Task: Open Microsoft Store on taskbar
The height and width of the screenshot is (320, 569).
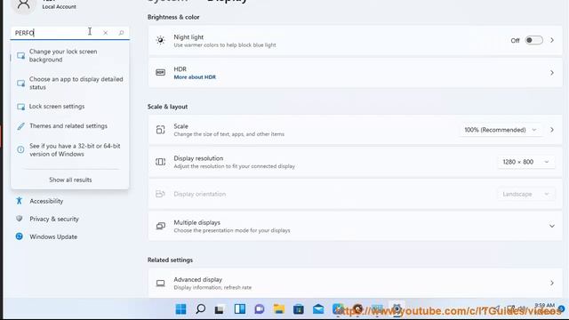Action: pyautogui.click(x=299, y=309)
